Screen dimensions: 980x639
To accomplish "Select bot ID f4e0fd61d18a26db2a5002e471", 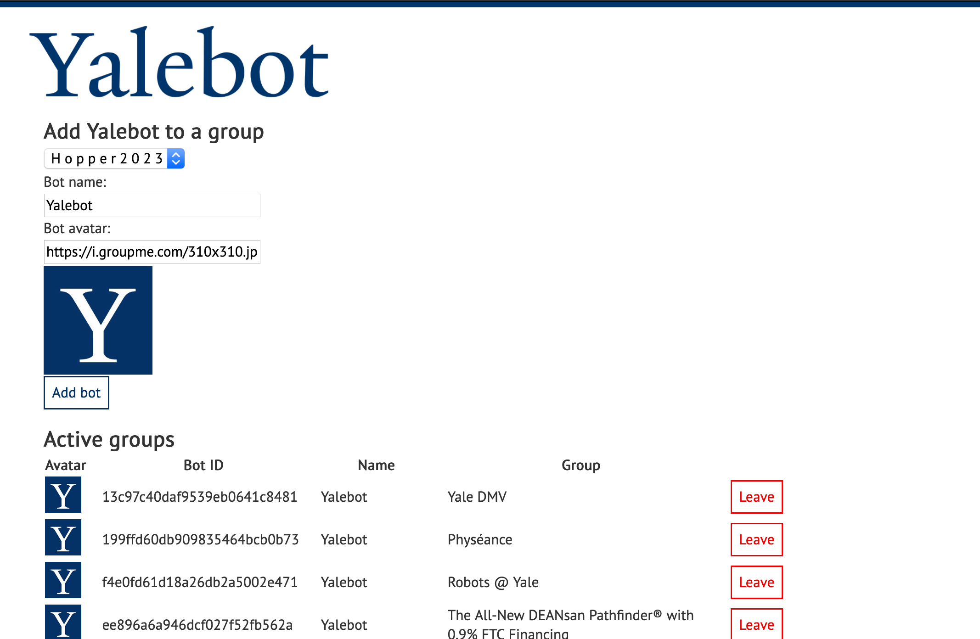I will (x=200, y=582).
